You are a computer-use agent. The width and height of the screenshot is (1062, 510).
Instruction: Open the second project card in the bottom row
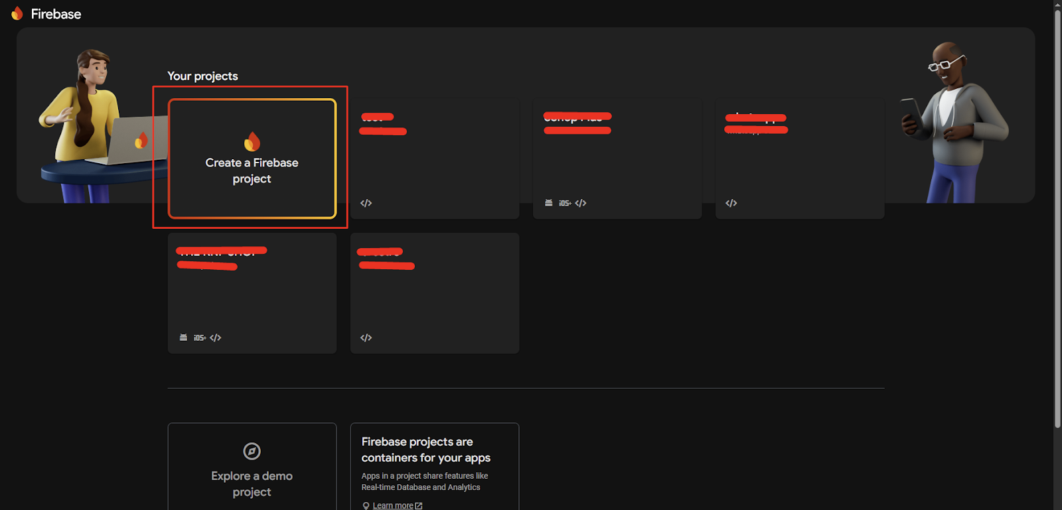[435, 293]
